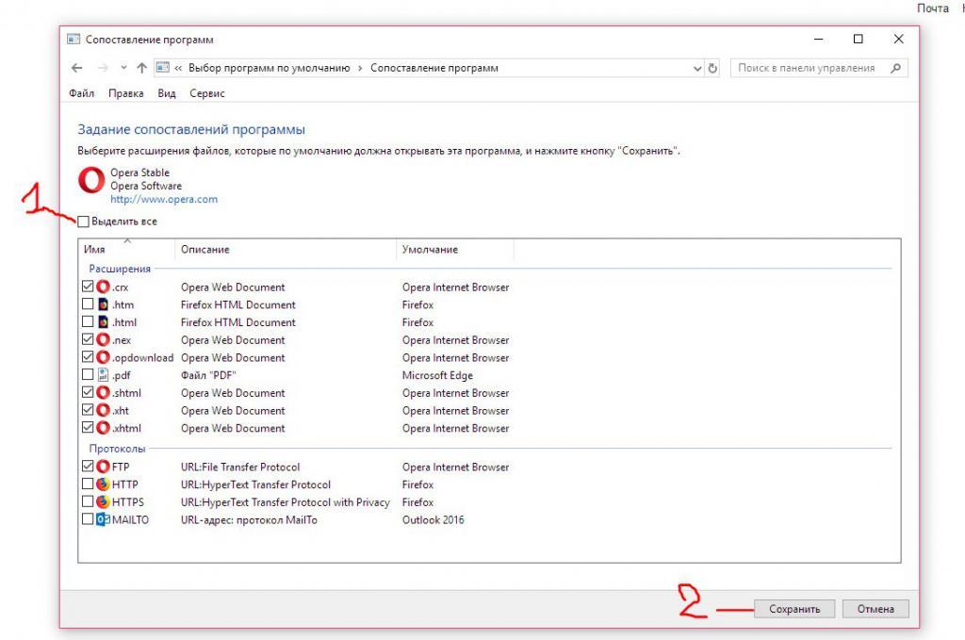Click the Firefox document icon beside .htm

tap(104, 304)
